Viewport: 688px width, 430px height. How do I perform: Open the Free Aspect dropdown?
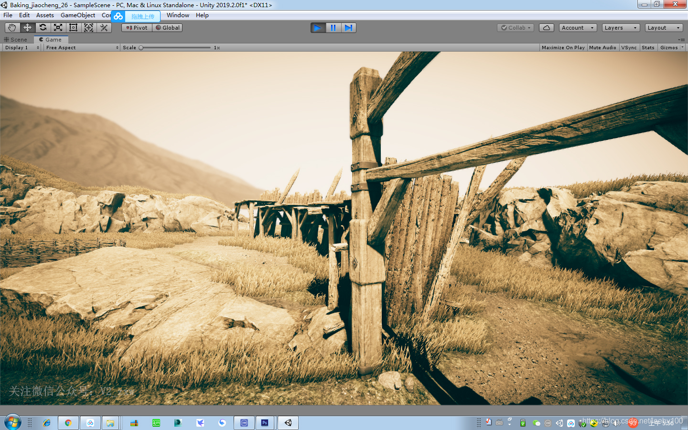(82, 48)
